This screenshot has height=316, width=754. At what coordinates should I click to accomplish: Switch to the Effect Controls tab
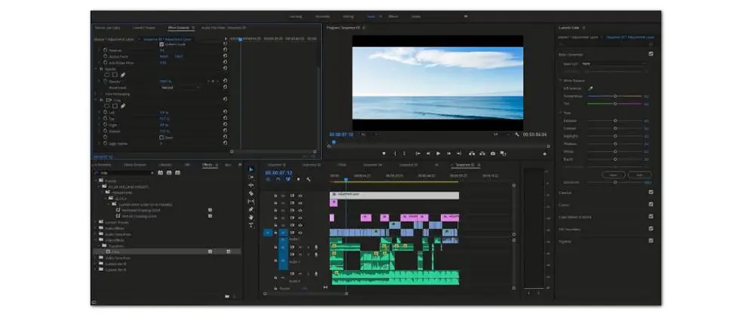pyautogui.click(x=179, y=28)
